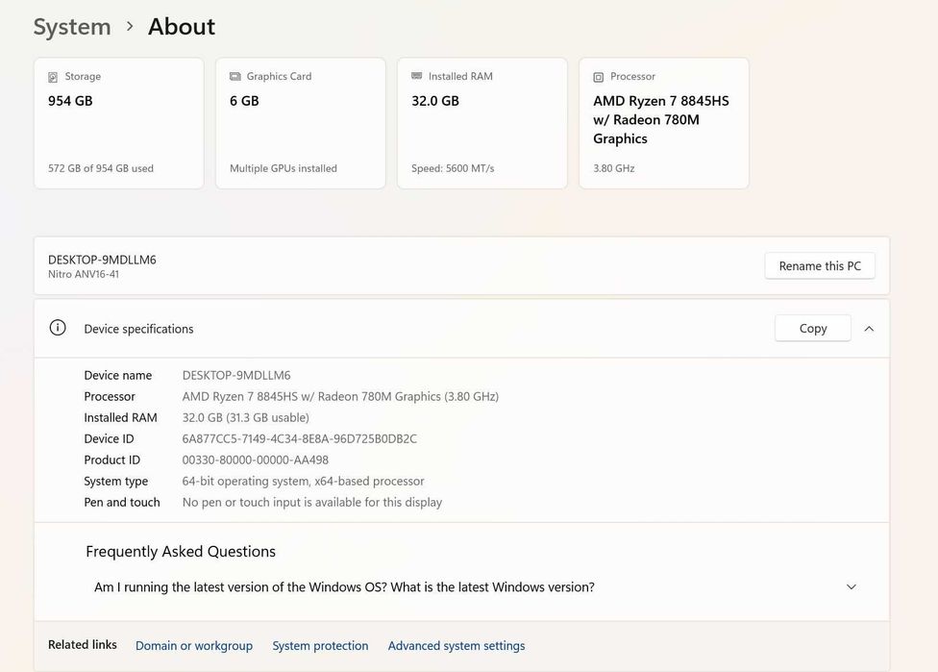
Task: Click the Installed RAM icon
Action: [416, 77]
